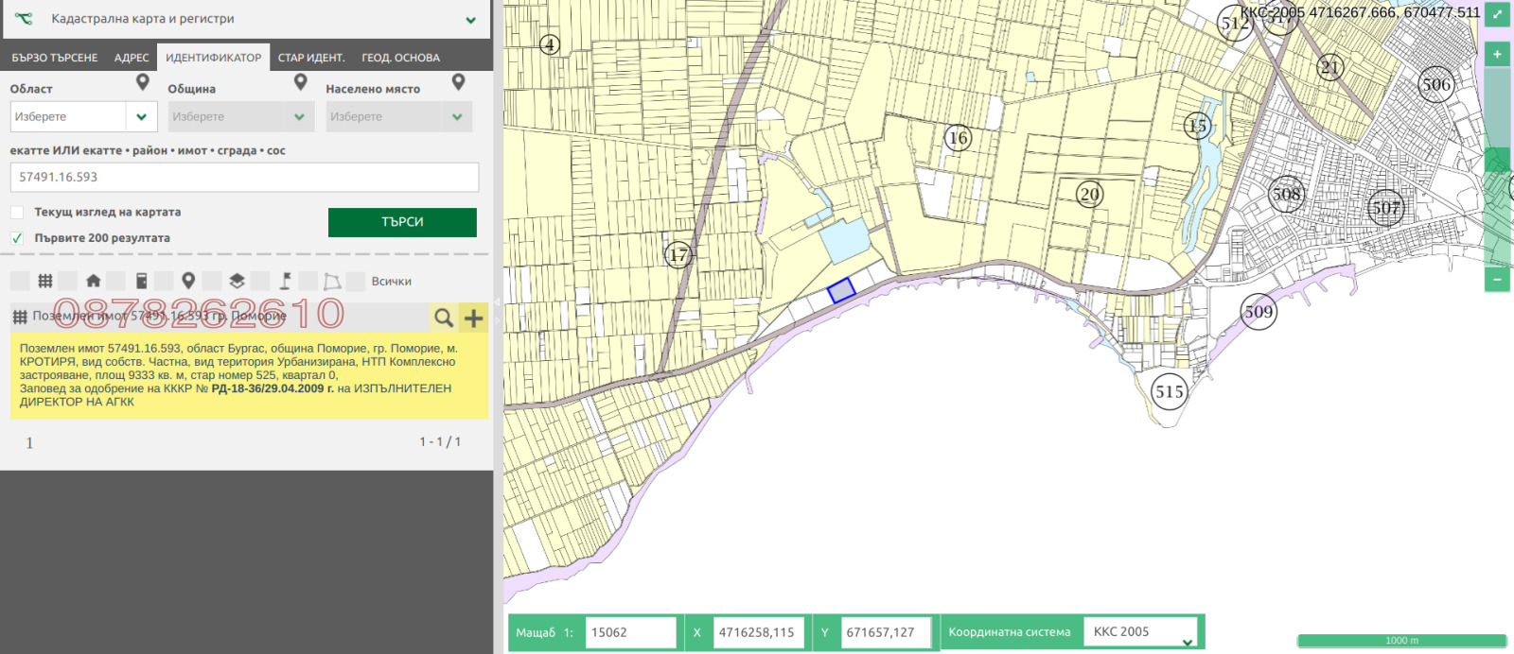Uncheck 'Първите 200 резултата' checkbox
Screen dimensions: 1514x654
coord(17,238)
